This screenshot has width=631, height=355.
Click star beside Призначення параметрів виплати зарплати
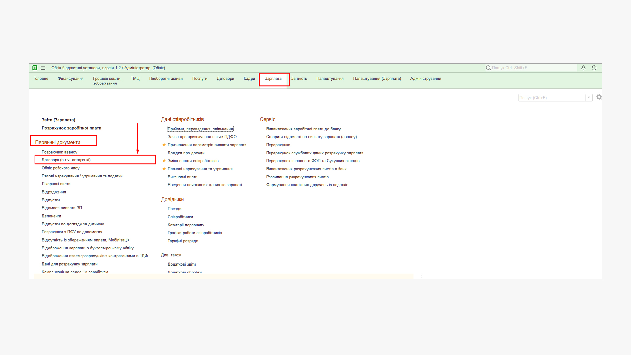(x=164, y=145)
